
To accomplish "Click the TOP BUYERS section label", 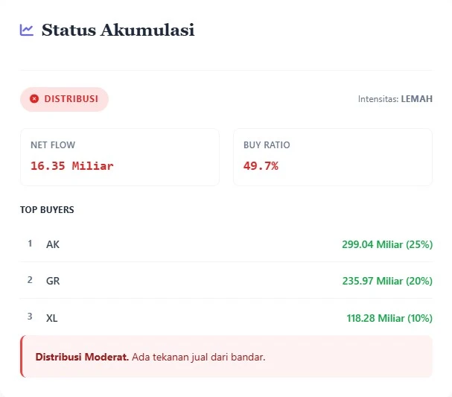I will click(47, 210).
